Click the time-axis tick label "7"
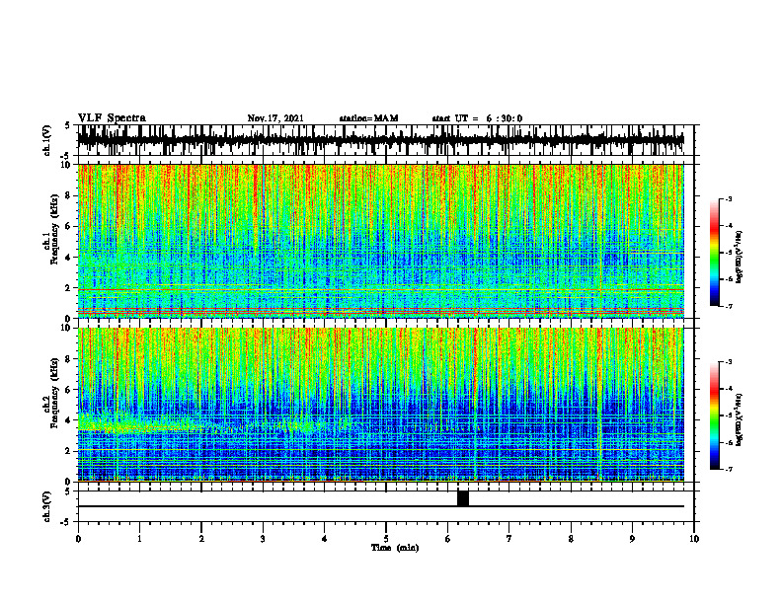The image size is (782, 604). click(x=509, y=539)
